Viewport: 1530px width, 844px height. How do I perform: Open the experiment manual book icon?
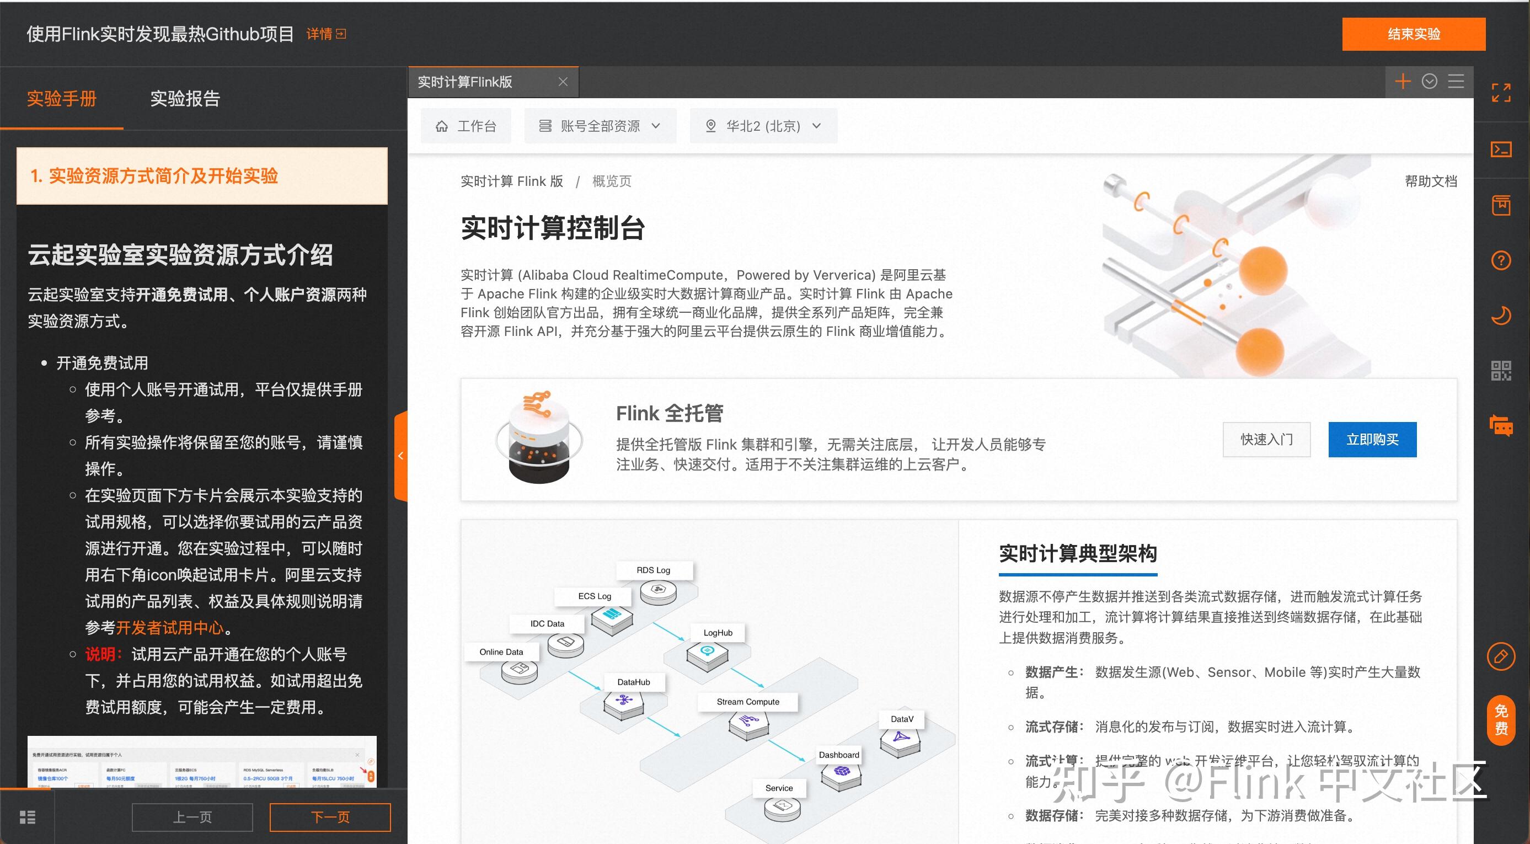click(1502, 204)
